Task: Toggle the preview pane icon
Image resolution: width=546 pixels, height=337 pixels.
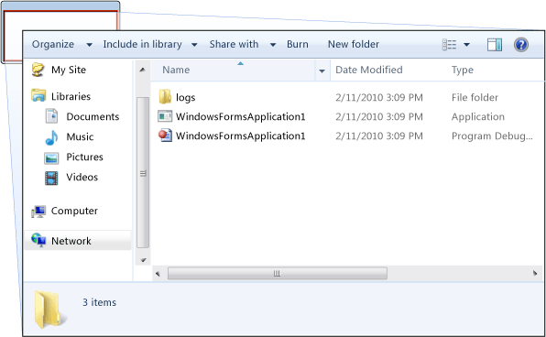Action: click(x=495, y=45)
